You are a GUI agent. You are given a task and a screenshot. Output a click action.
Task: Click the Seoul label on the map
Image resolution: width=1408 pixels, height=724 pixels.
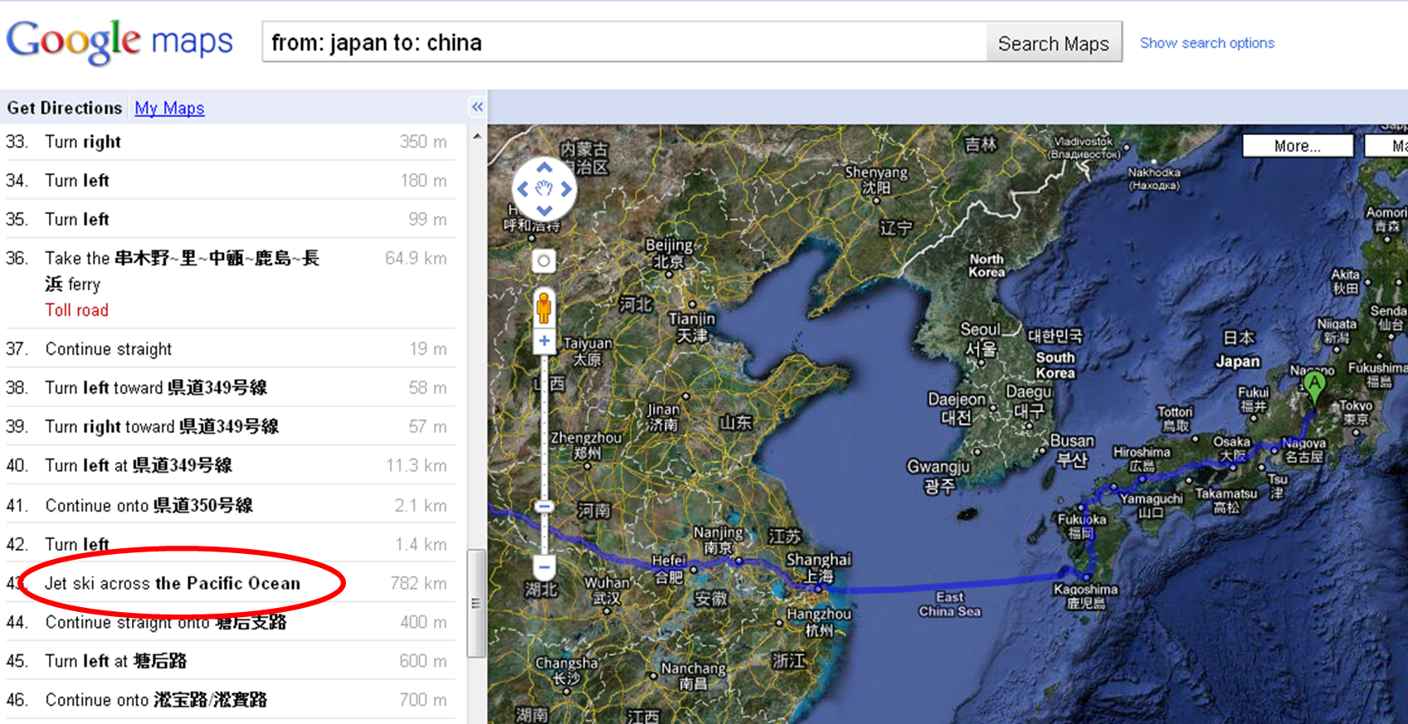pos(981,338)
